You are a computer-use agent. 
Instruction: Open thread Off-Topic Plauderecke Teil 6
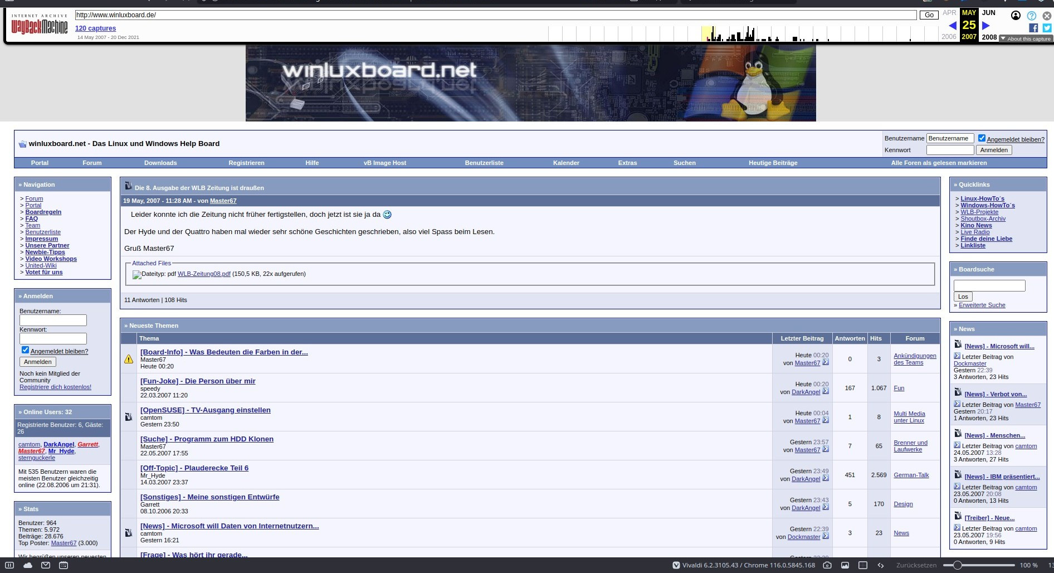click(194, 468)
